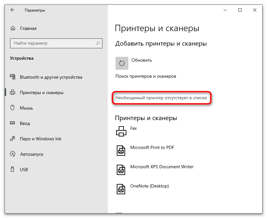Select the mouse icon beside Мышь
The height and width of the screenshot is (218, 267).
pyautogui.click(x=13, y=108)
